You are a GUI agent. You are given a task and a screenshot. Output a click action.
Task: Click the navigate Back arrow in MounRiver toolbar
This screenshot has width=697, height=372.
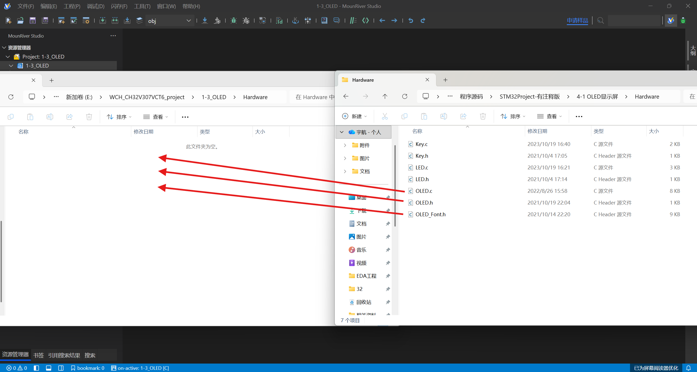pos(382,20)
